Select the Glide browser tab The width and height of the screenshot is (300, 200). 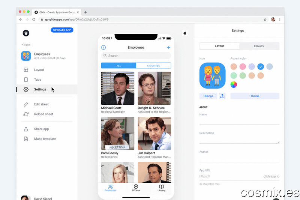tap(57, 12)
